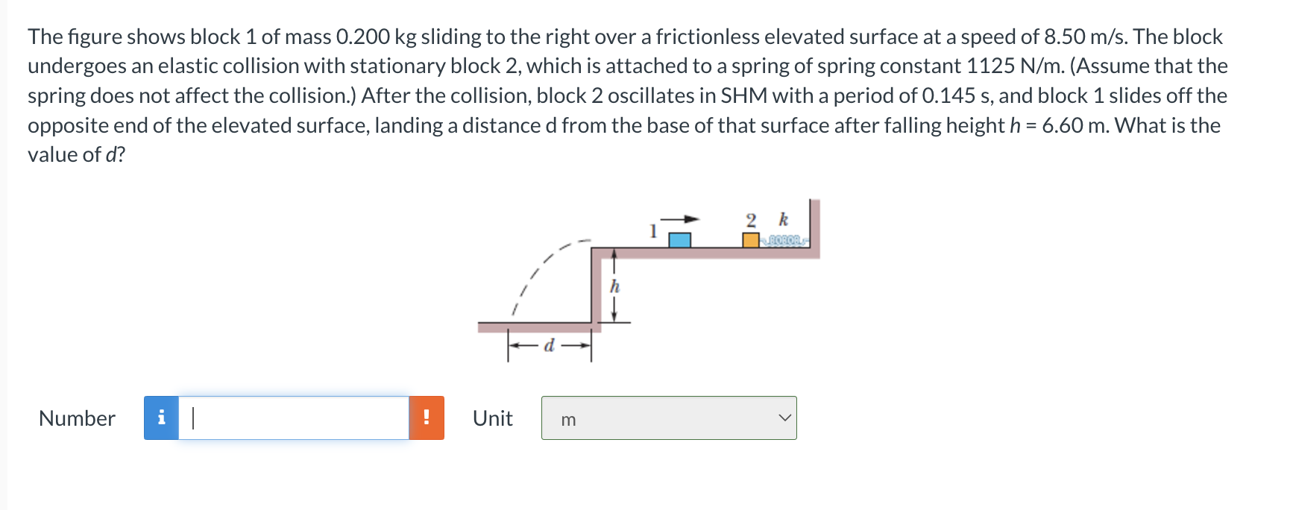This screenshot has width=1290, height=510.
Task: Click the Unit label
Action: 493,418
